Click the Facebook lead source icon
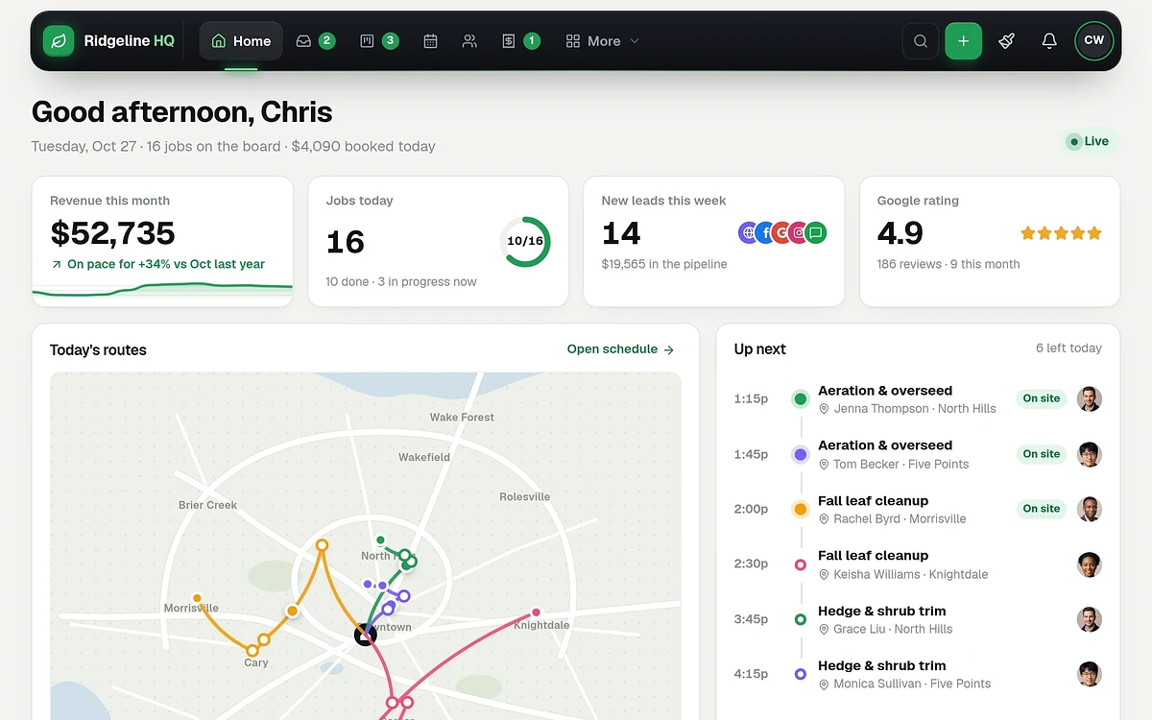This screenshot has height=720, width=1152. point(765,232)
